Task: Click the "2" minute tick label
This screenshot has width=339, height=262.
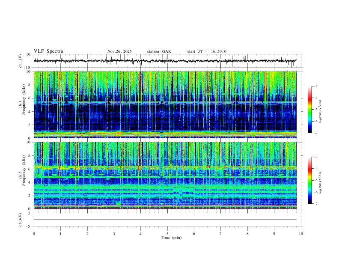Action: 87,234
